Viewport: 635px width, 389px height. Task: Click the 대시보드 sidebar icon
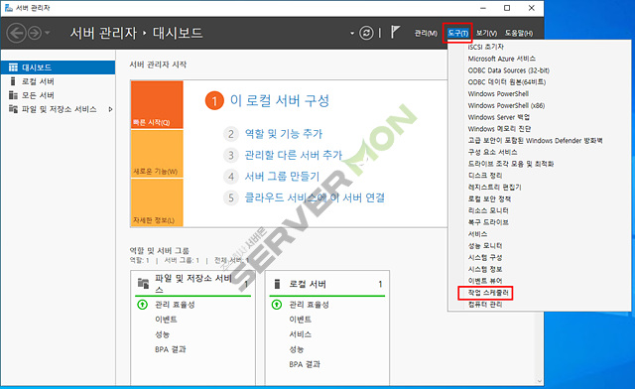(13, 67)
